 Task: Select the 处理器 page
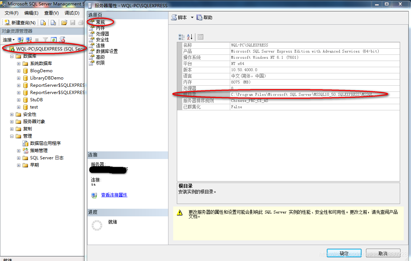pos(102,34)
